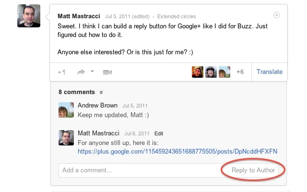Share the post using the arrow icon
This screenshot has width=307, height=192.
[x=81, y=72]
